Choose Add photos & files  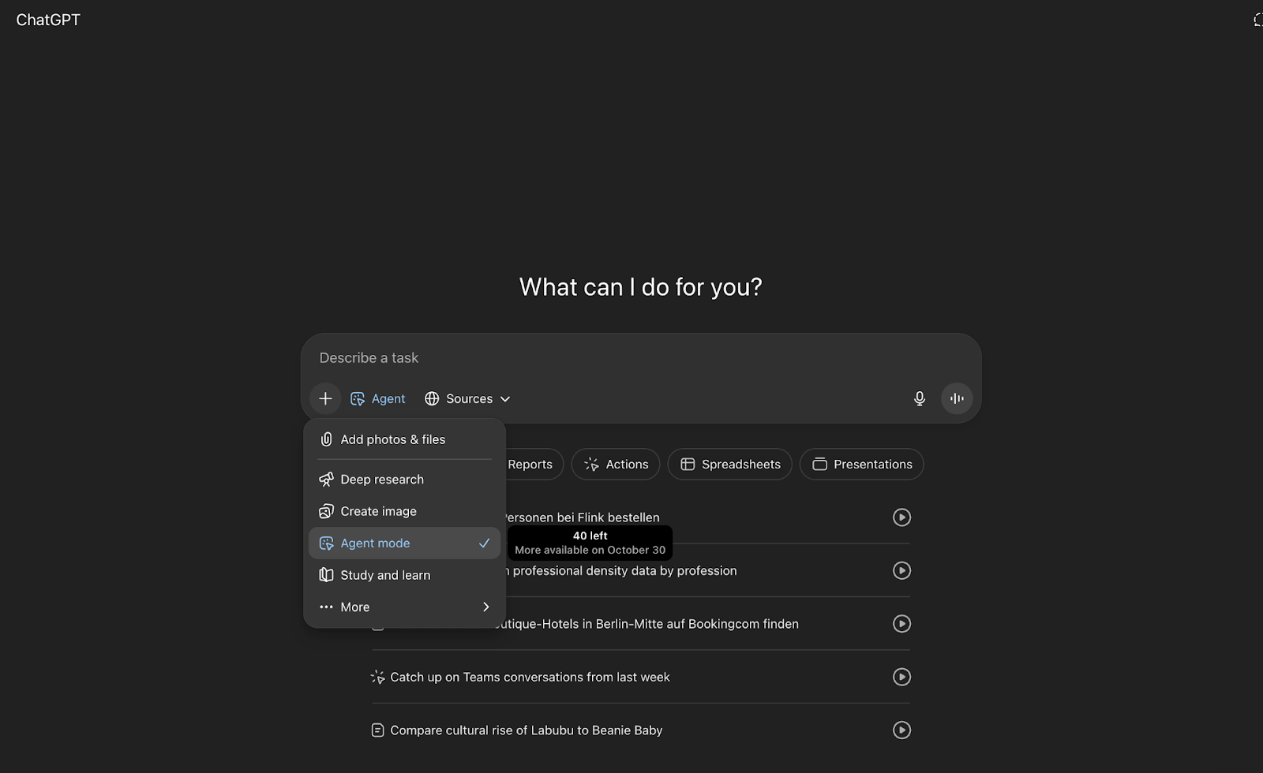coord(392,440)
